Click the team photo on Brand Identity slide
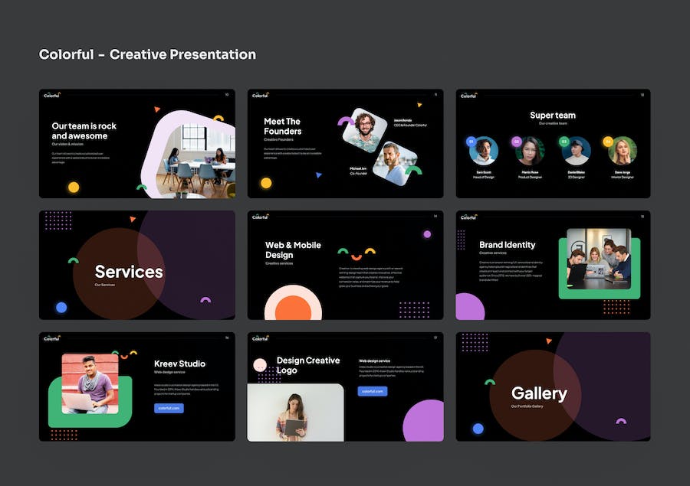 (599, 258)
